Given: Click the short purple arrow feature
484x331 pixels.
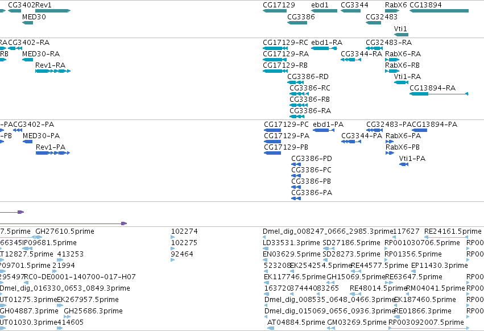Looking at the screenshot, I should pos(12,212).
